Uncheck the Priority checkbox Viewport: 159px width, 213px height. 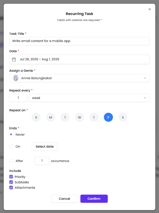pyautogui.click(x=11, y=177)
